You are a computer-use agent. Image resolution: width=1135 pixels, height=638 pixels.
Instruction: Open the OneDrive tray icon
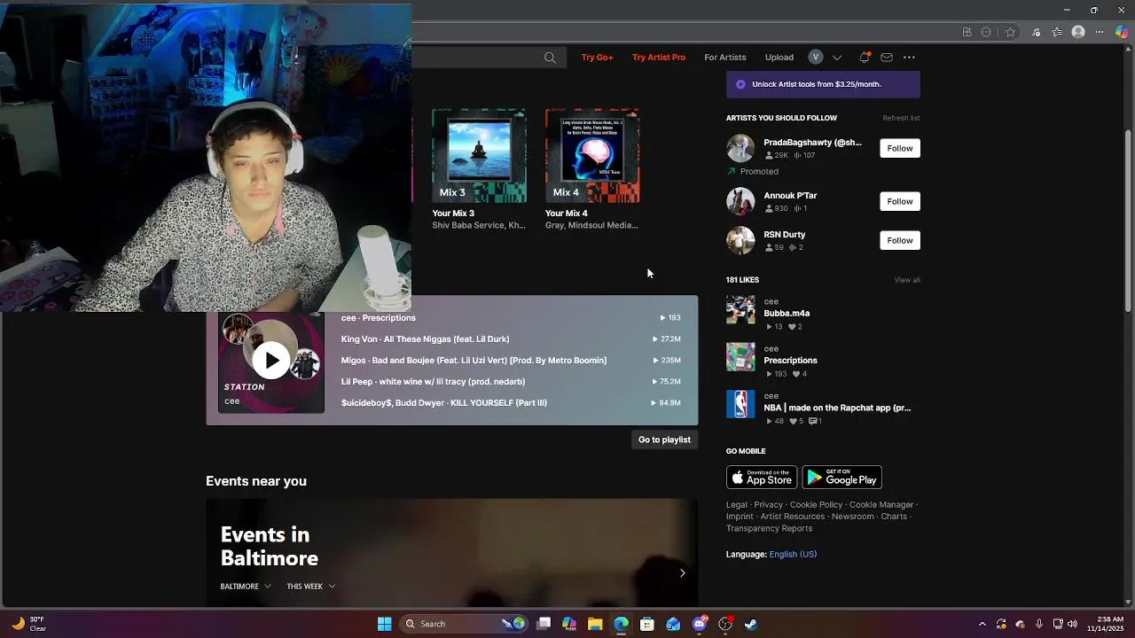point(1020,624)
